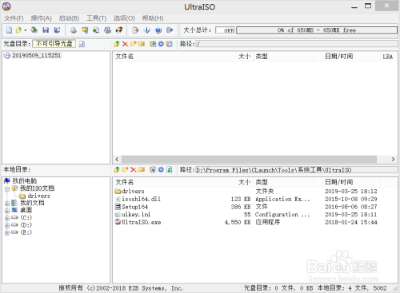Image resolution: width=400 pixels, height=293 pixels.
Task: Create new folder in local pane toolbar
Action: [x=125, y=169]
